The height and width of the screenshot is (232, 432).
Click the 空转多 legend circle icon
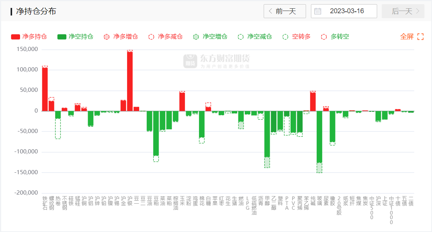point(286,37)
